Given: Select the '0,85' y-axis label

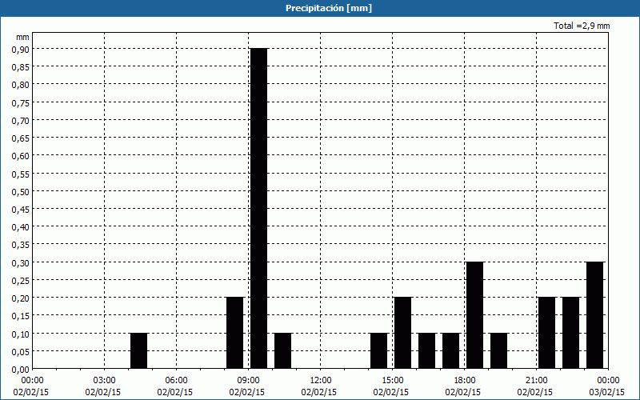Looking at the screenshot, I should tap(21, 66).
